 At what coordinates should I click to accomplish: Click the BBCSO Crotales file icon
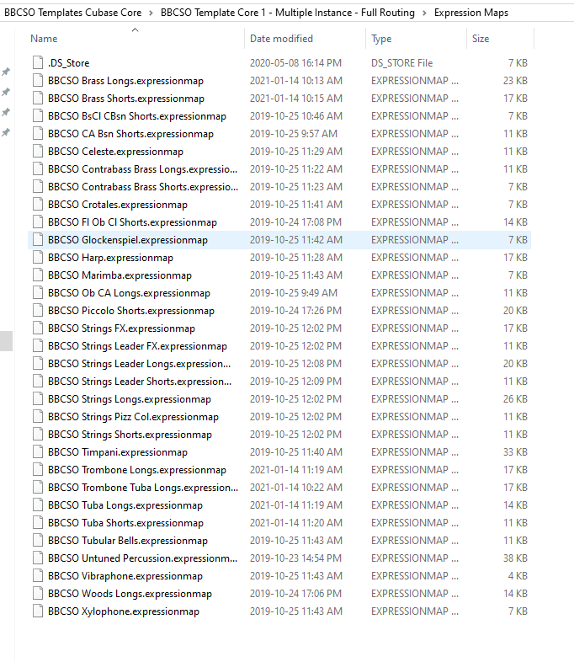click(38, 205)
